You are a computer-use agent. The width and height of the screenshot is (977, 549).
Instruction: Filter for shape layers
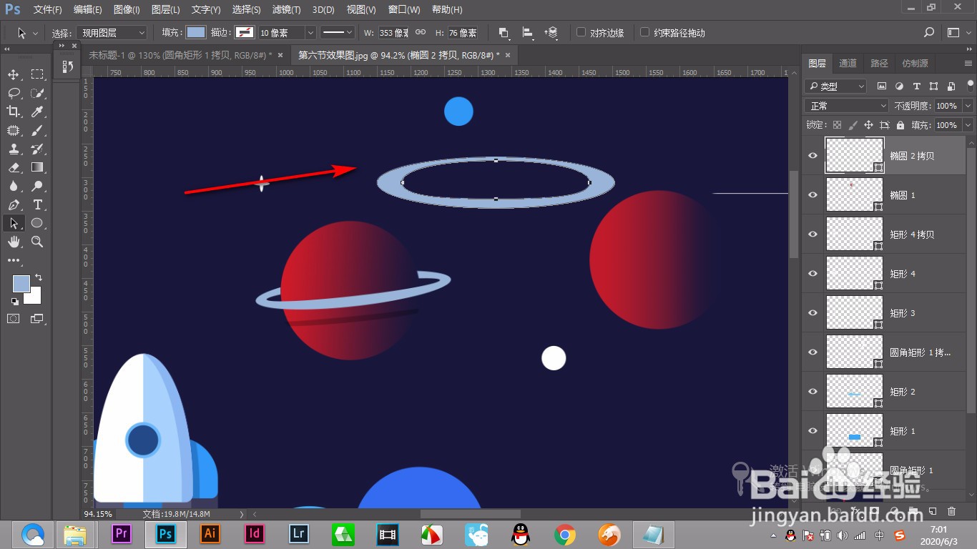pyautogui.click(x=933, y=86)
